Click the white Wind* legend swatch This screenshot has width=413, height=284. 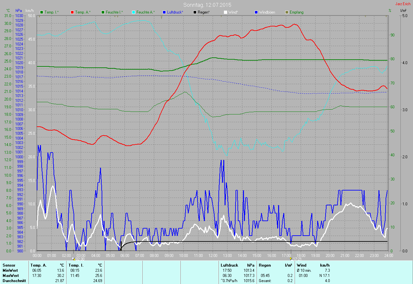[x=226, y=12]
